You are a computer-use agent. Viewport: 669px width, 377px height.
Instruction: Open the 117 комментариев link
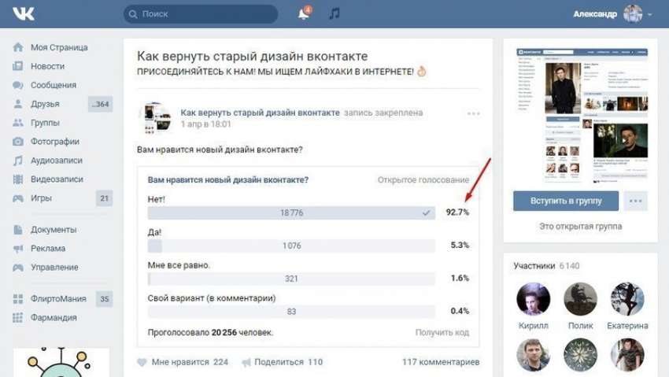click(441, 362)
